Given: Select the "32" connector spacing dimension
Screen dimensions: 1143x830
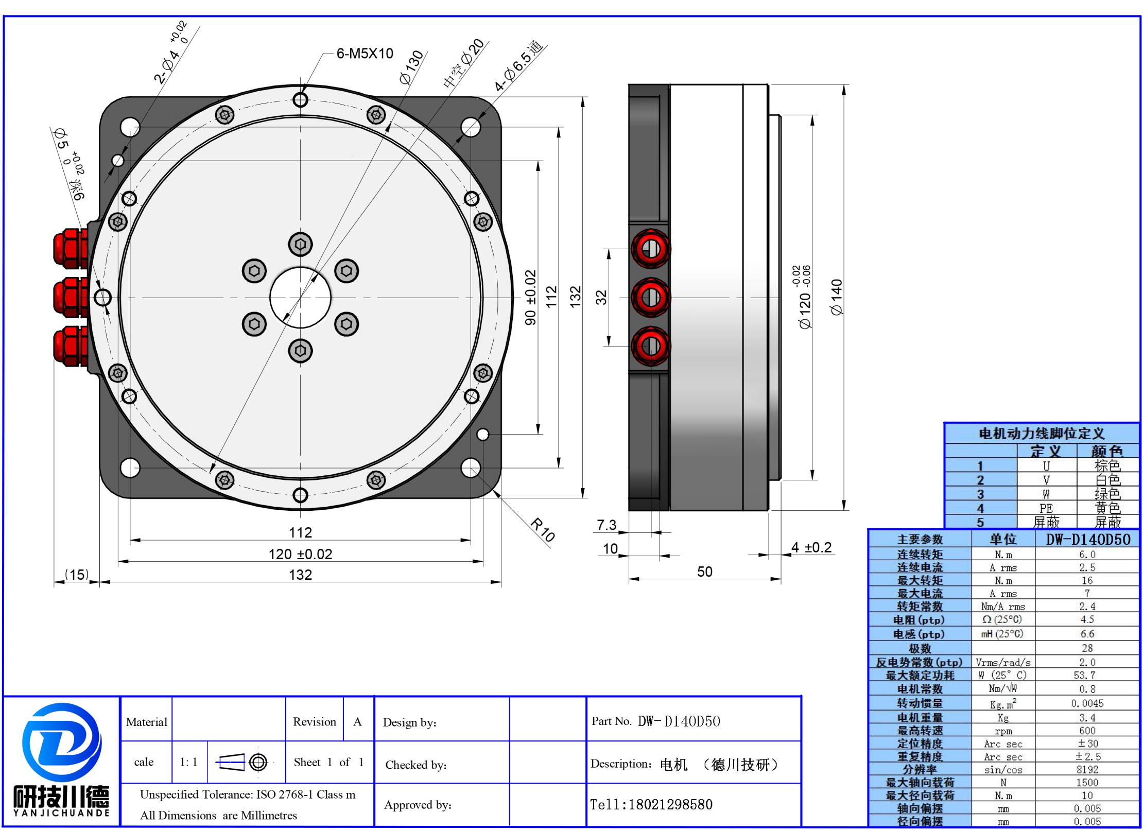Looking at the screenshot, I should click(601, 298).
